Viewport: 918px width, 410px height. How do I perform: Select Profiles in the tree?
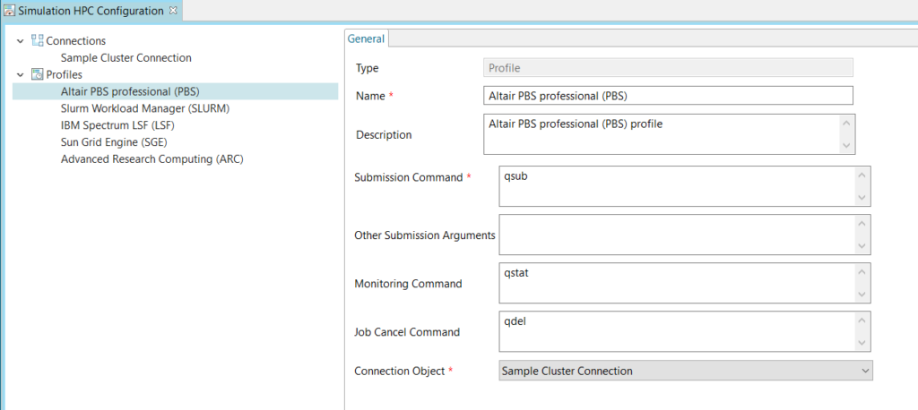65,75
